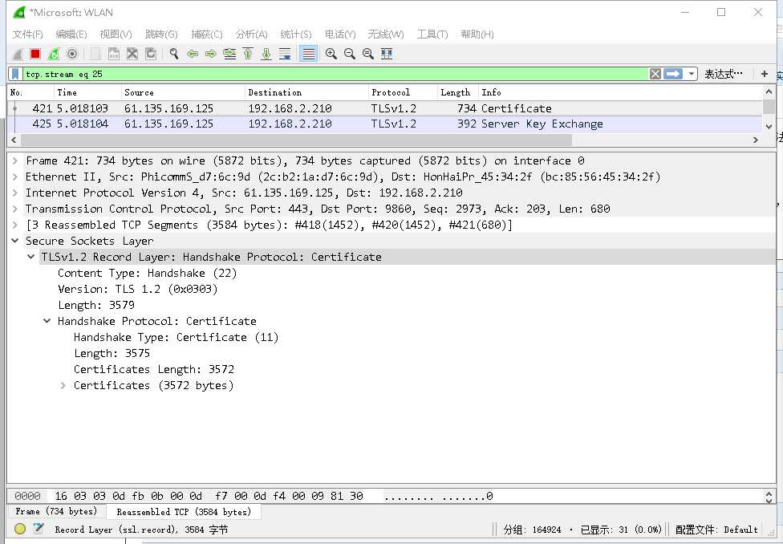This screenshot has height=544, width=783.
Task: Open the 文件(F) menu
Action: point(28,34)
